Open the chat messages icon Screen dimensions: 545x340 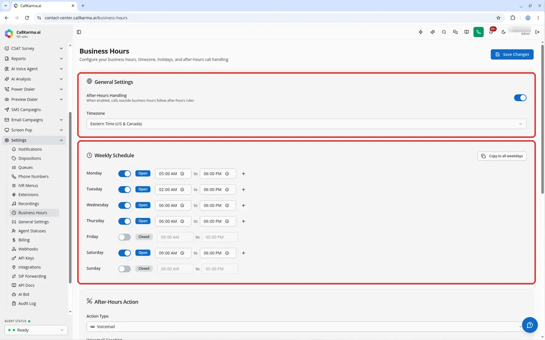[455, 32]
